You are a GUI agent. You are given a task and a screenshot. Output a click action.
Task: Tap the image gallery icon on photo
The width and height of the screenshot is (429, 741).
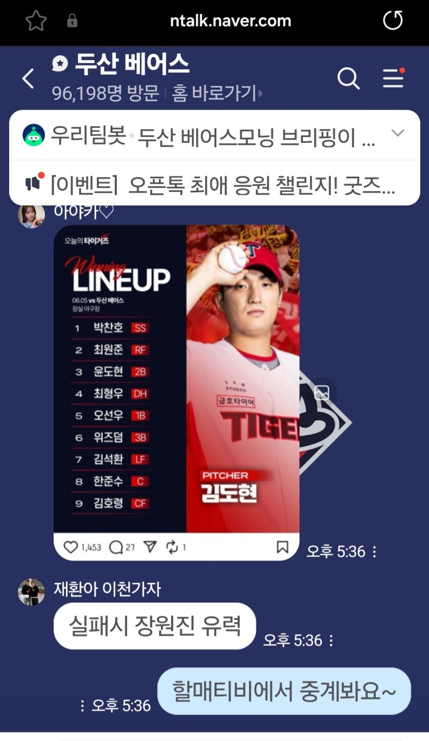(x=322, y=392)
